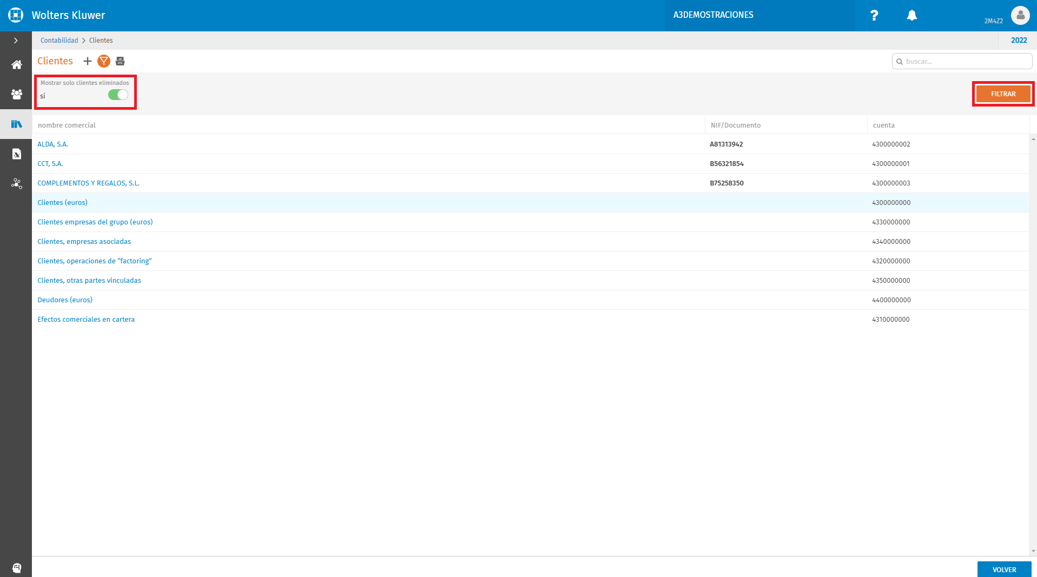Open COMPLEMENTOS Y REGALOS, S.L.
Image resolution: width=1037 pixels, height=577 pixels.
point(89,183)
